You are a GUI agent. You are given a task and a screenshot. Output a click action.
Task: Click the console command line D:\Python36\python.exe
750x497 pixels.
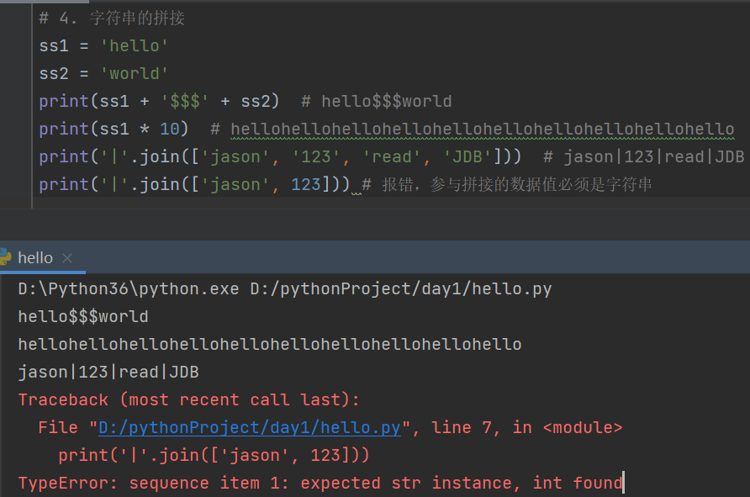click(x=284, y=289)
